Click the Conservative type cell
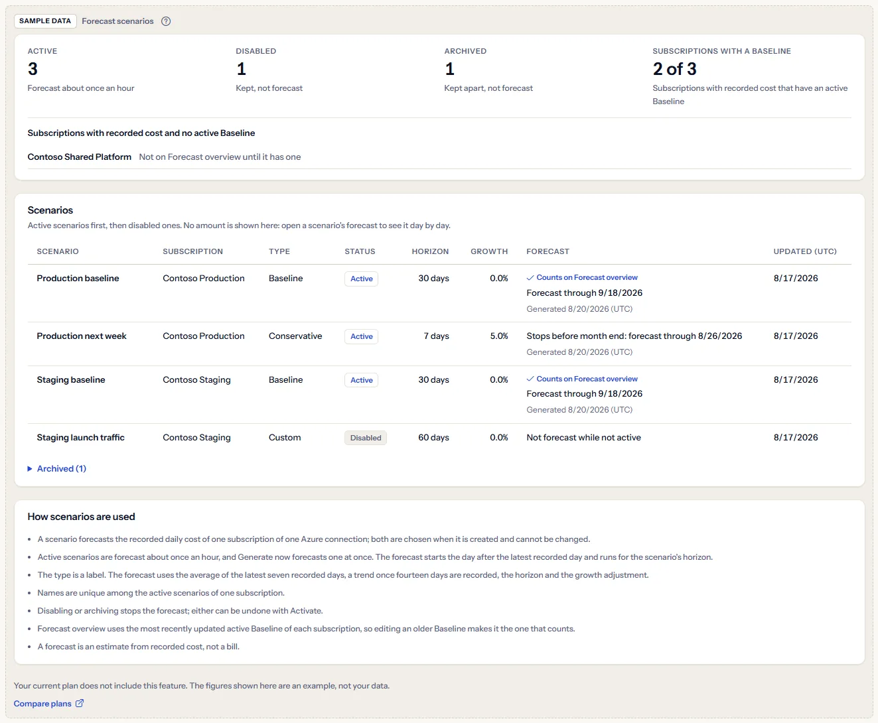The image size is (878, 723). (x=295, y=336)
